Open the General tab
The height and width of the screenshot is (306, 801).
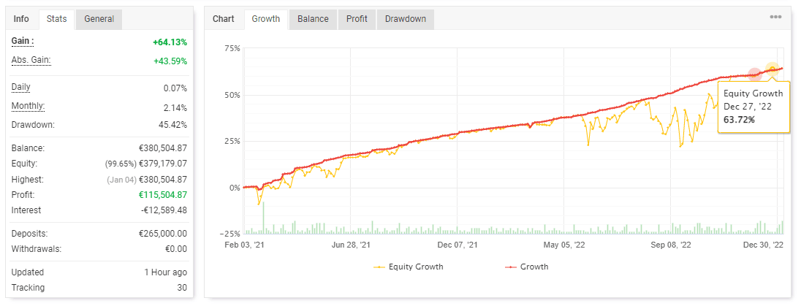click(99, 19)
